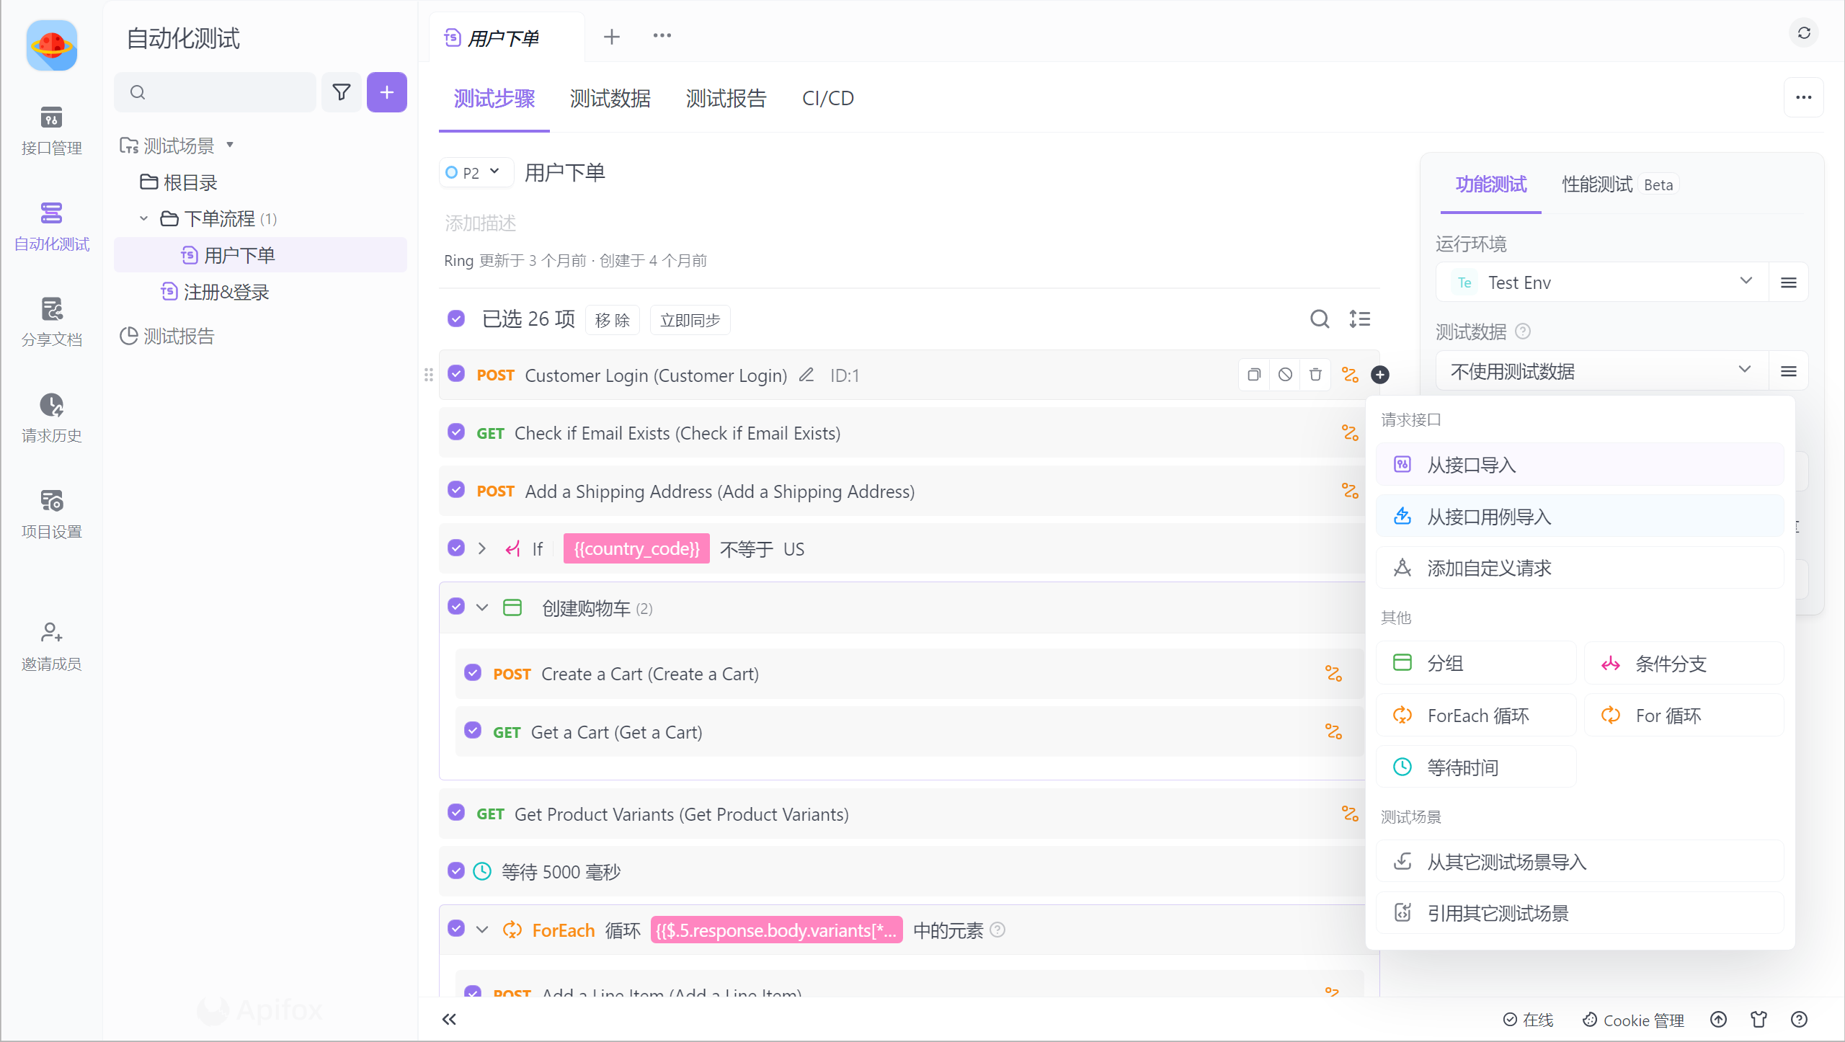Collapse the 创建购物车 group
This screenshot has height=1042, width=1845.
(484, 607)
